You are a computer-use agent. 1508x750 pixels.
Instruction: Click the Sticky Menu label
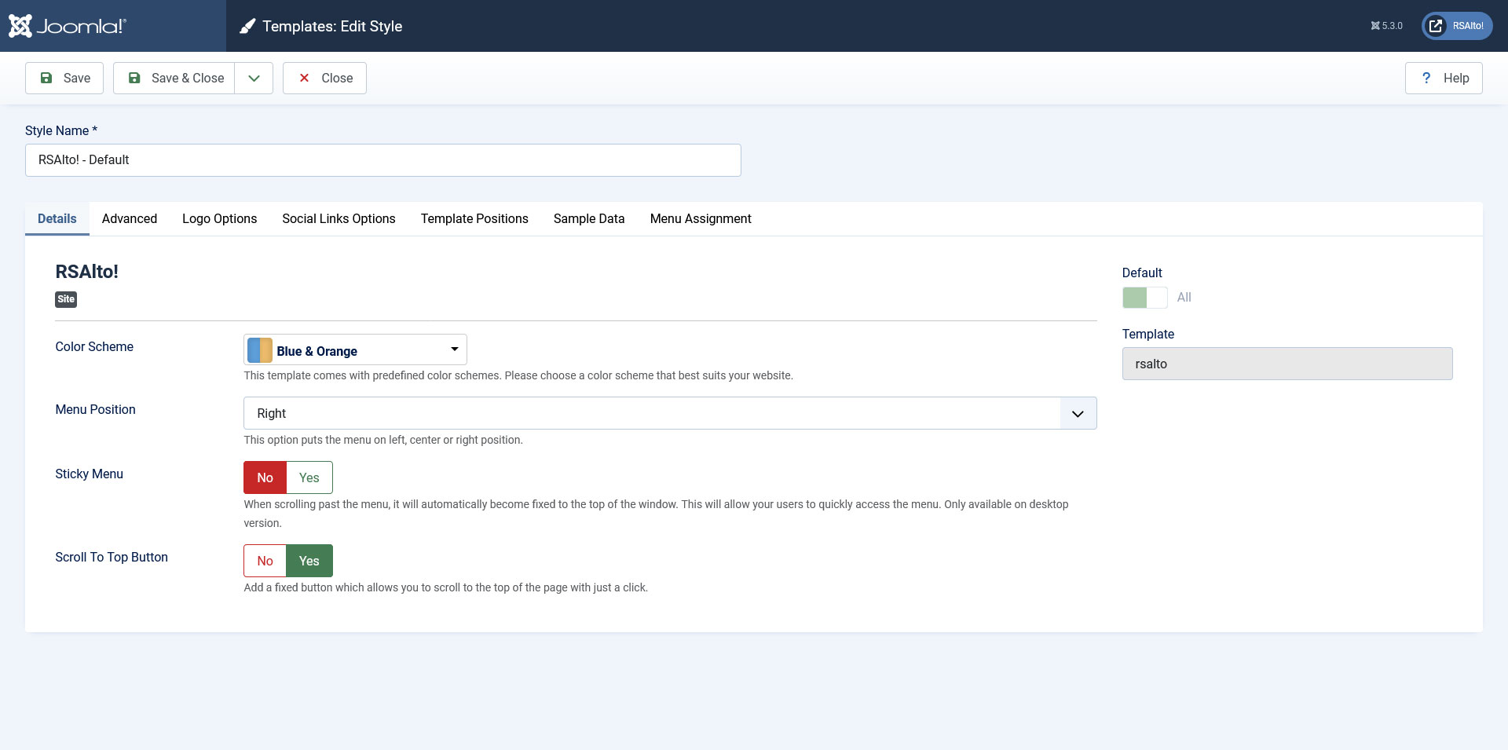pyautogui.click(x=89, y=474)
